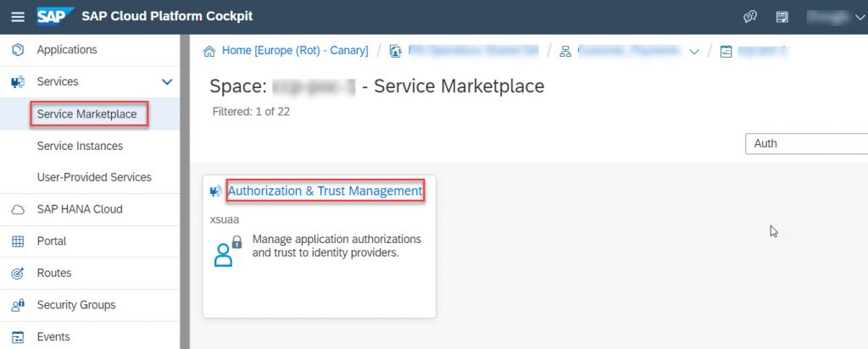868x349 pixels.
Task: Click the Security Groups lock icon
Action: 18,305
